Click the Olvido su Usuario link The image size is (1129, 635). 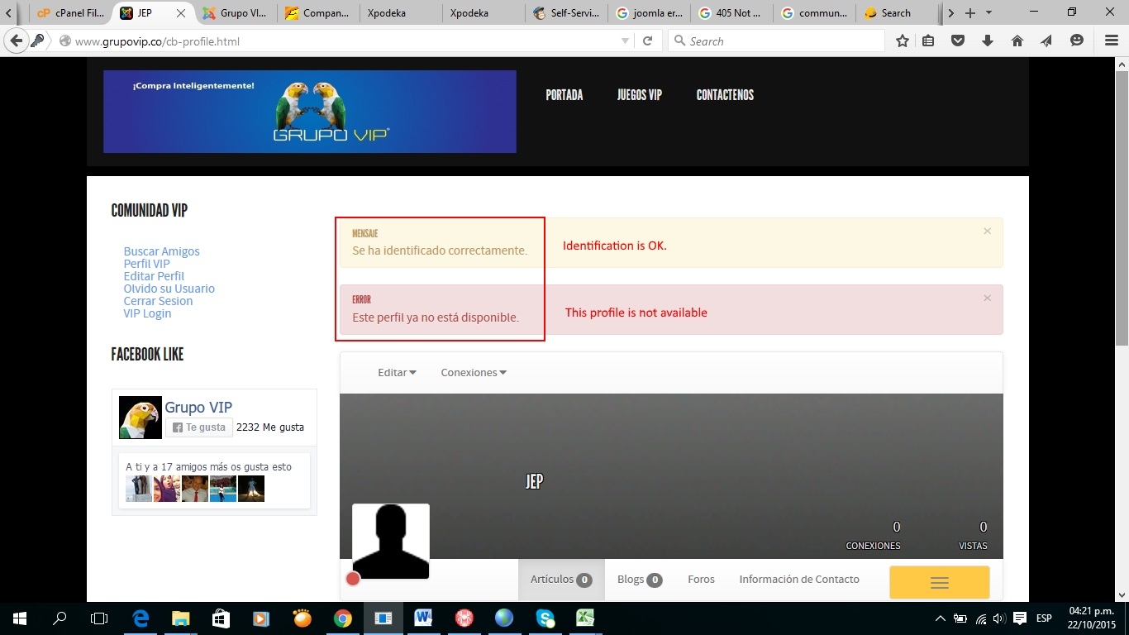coord(169,289)
